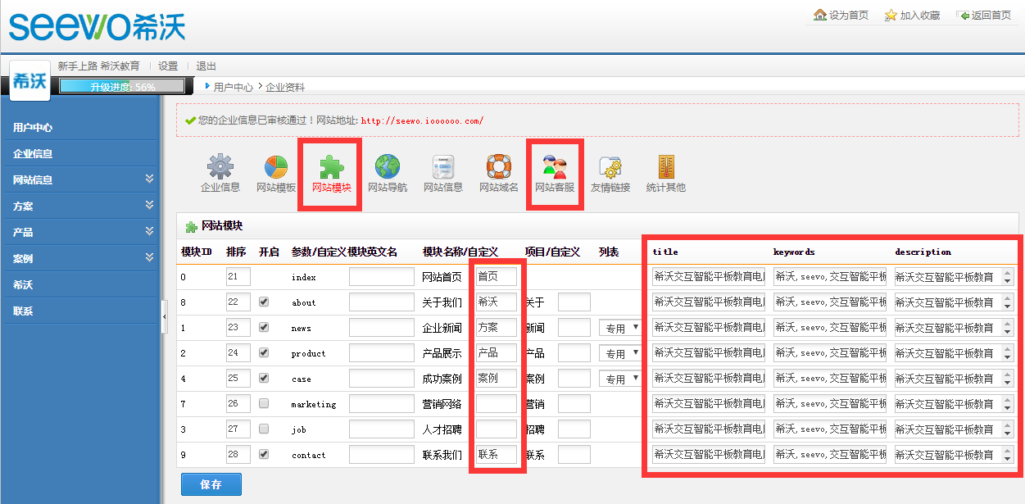Viewport: 1025px width, 504px height.
Task: Click the description scroll arrows in the job row
Action: click(1008, 429)
